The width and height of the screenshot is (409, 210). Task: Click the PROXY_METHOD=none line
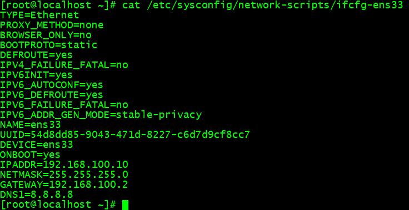(52, 25)
